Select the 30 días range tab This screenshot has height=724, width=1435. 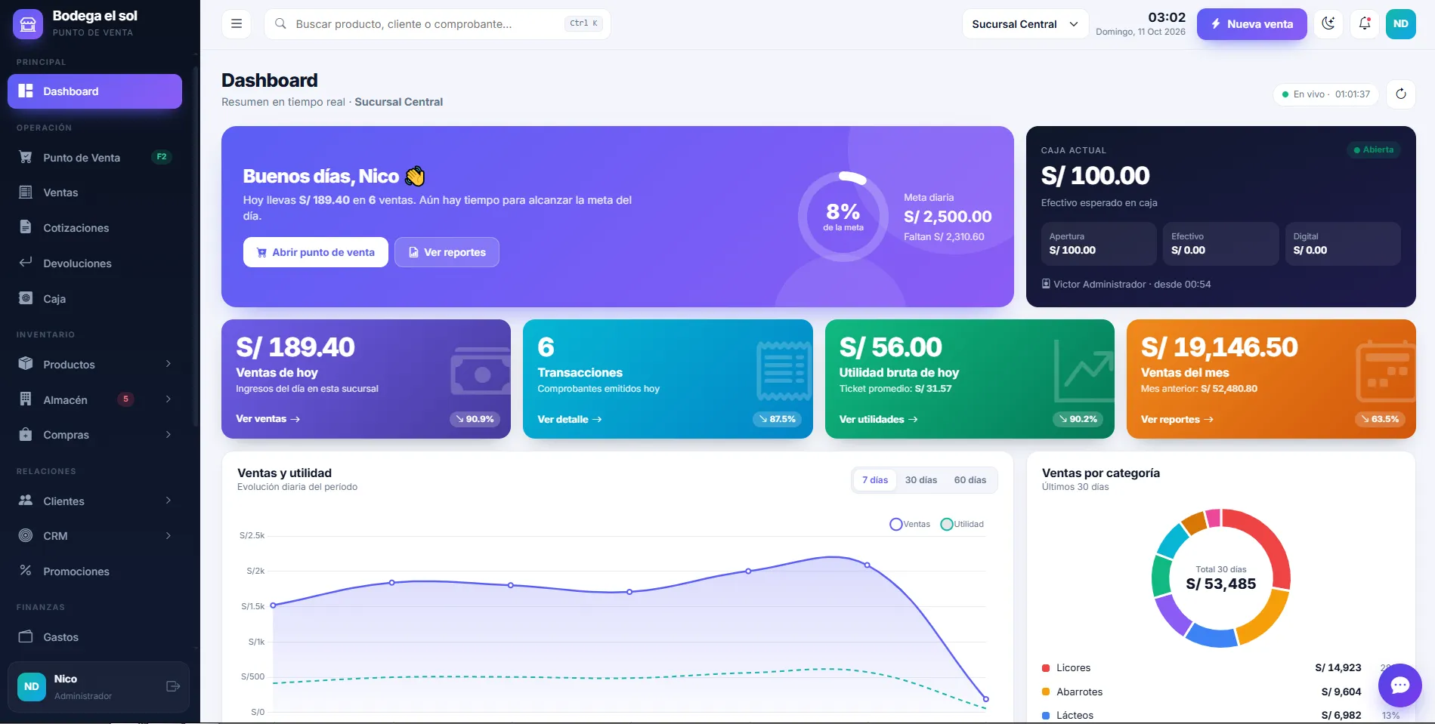tap(921, 480)
